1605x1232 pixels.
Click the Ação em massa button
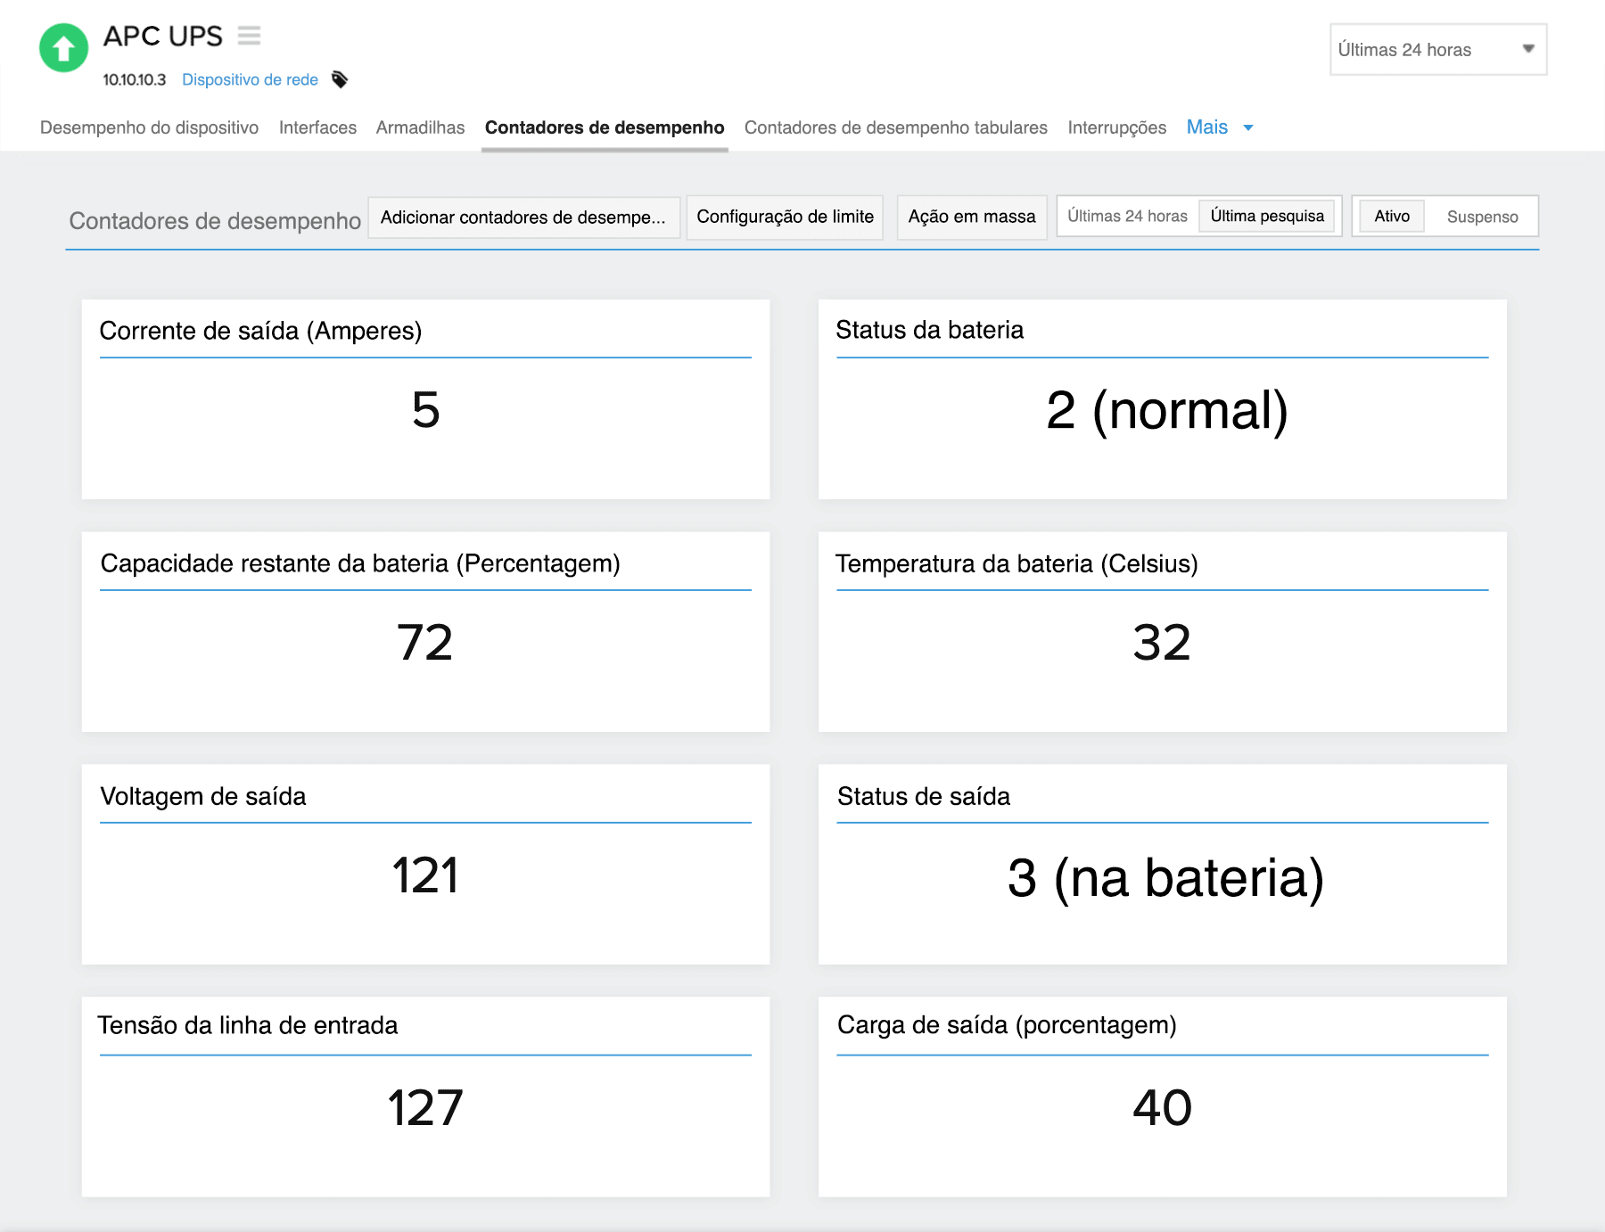click(x=972, y=217)
